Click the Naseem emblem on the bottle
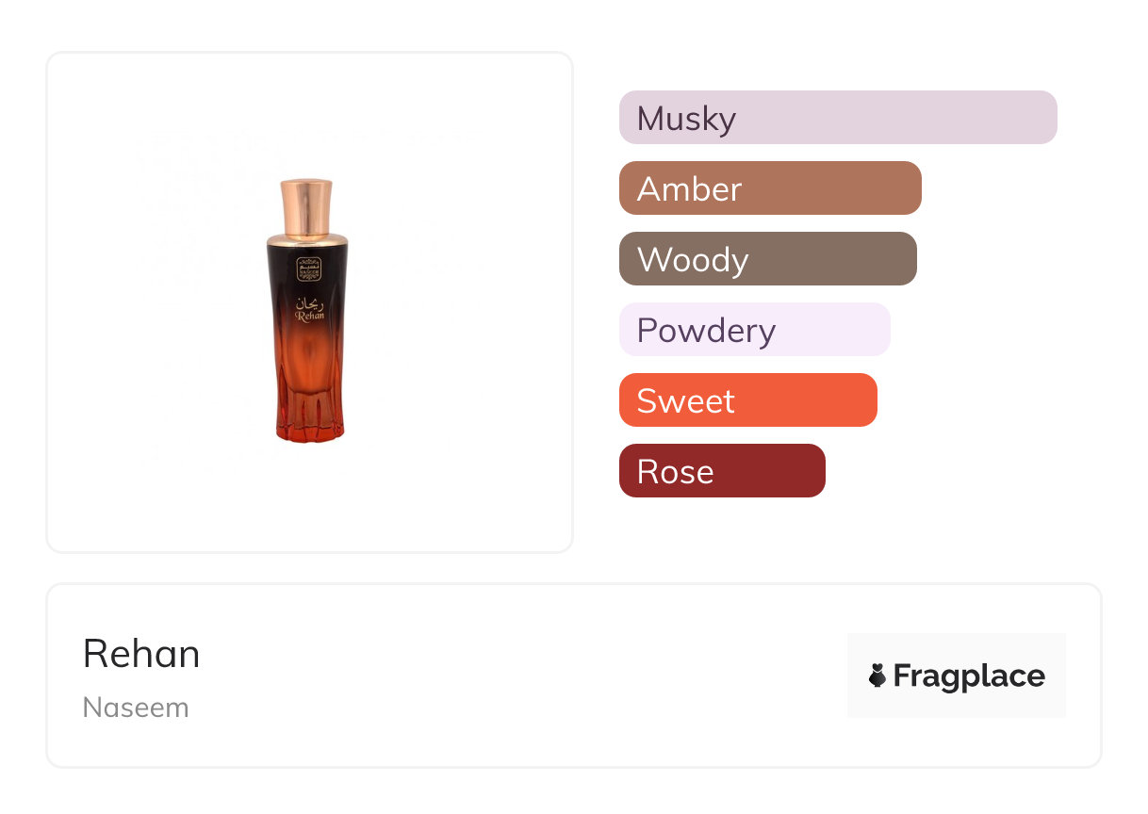 point(308,267)
